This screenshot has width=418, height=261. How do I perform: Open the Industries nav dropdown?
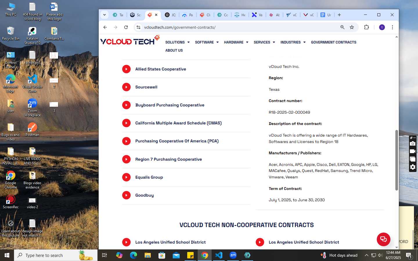[x=293, y=42]
